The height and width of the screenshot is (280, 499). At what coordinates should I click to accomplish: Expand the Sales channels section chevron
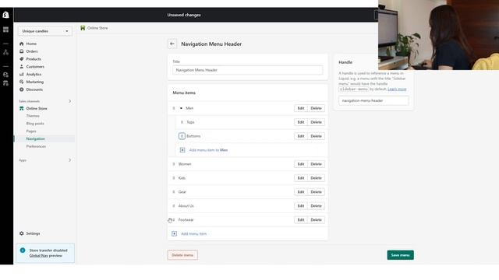coord(69,101)
